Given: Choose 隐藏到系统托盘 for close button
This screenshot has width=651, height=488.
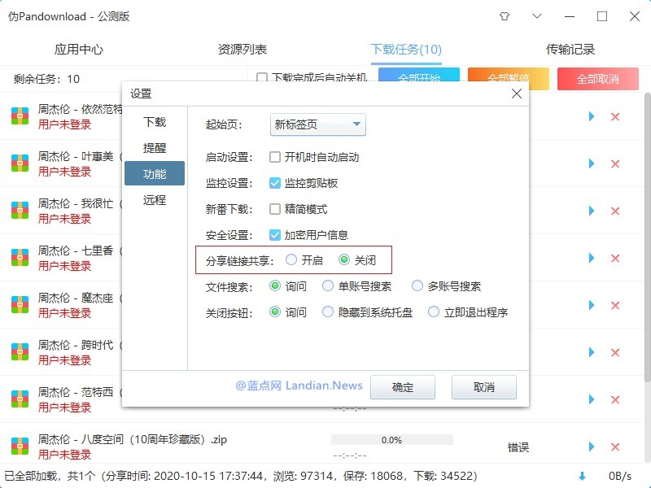Looking at the screenshot, I should [328, 312].
